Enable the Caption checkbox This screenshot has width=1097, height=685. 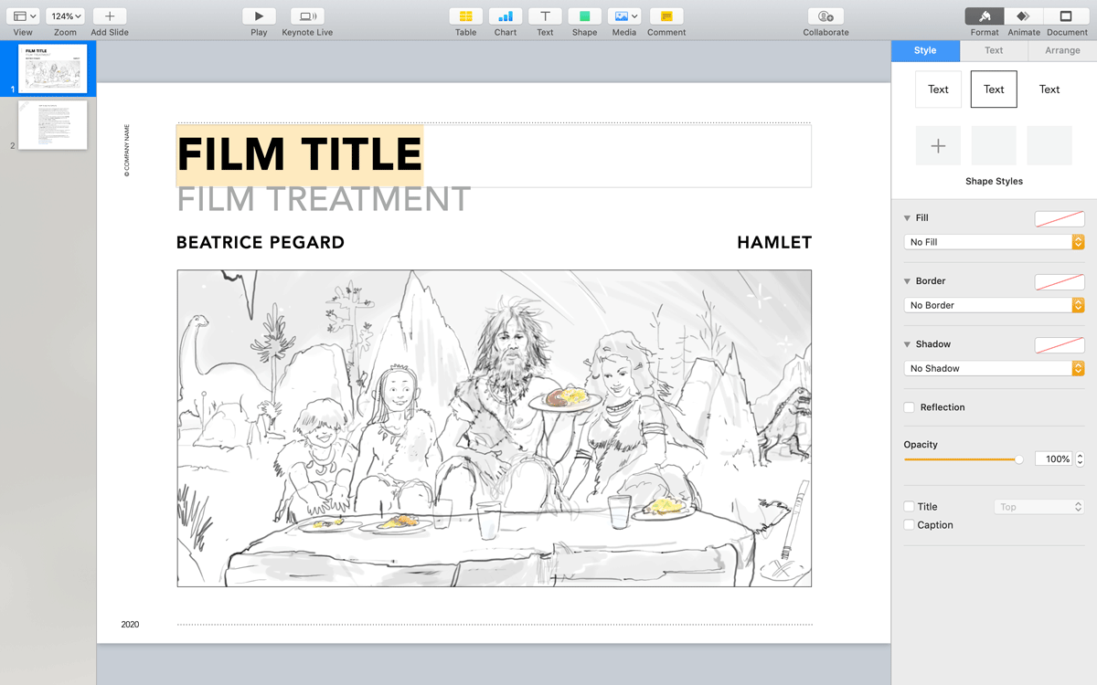(x=909, y=525)
